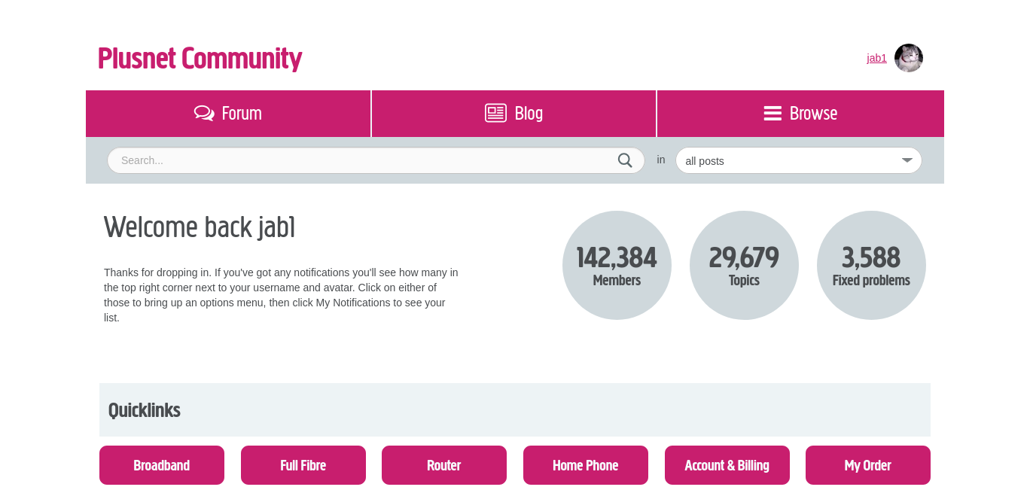Click the Members count circle
1030x490 pixels.
point(617,265)
